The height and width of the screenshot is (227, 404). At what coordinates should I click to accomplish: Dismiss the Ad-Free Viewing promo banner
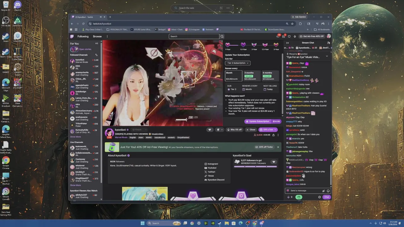coord(278,147)
